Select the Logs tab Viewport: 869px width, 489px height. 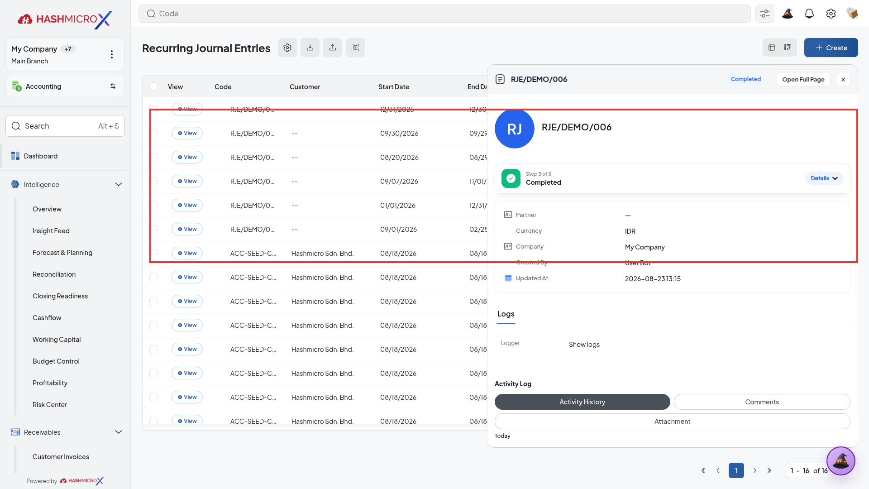coord(506,314)
